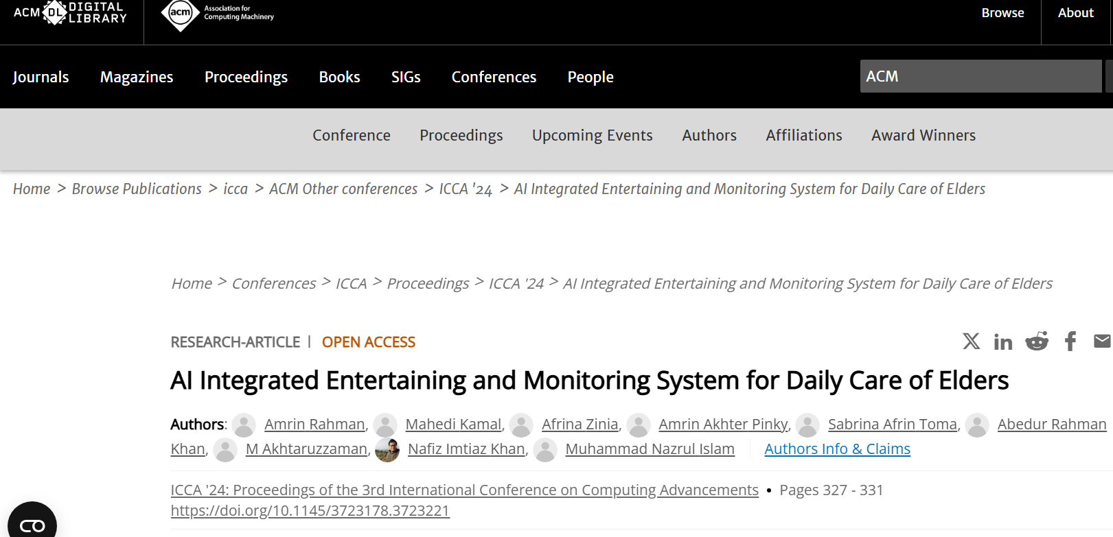The height and width of the screenshot is (537, 1113).
Task: Open ICCA '24 in top breadcrumb
Action: [x=466, y=189]
